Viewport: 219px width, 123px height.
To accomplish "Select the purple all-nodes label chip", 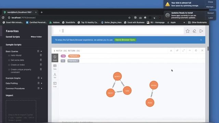I will pos(63,56).
